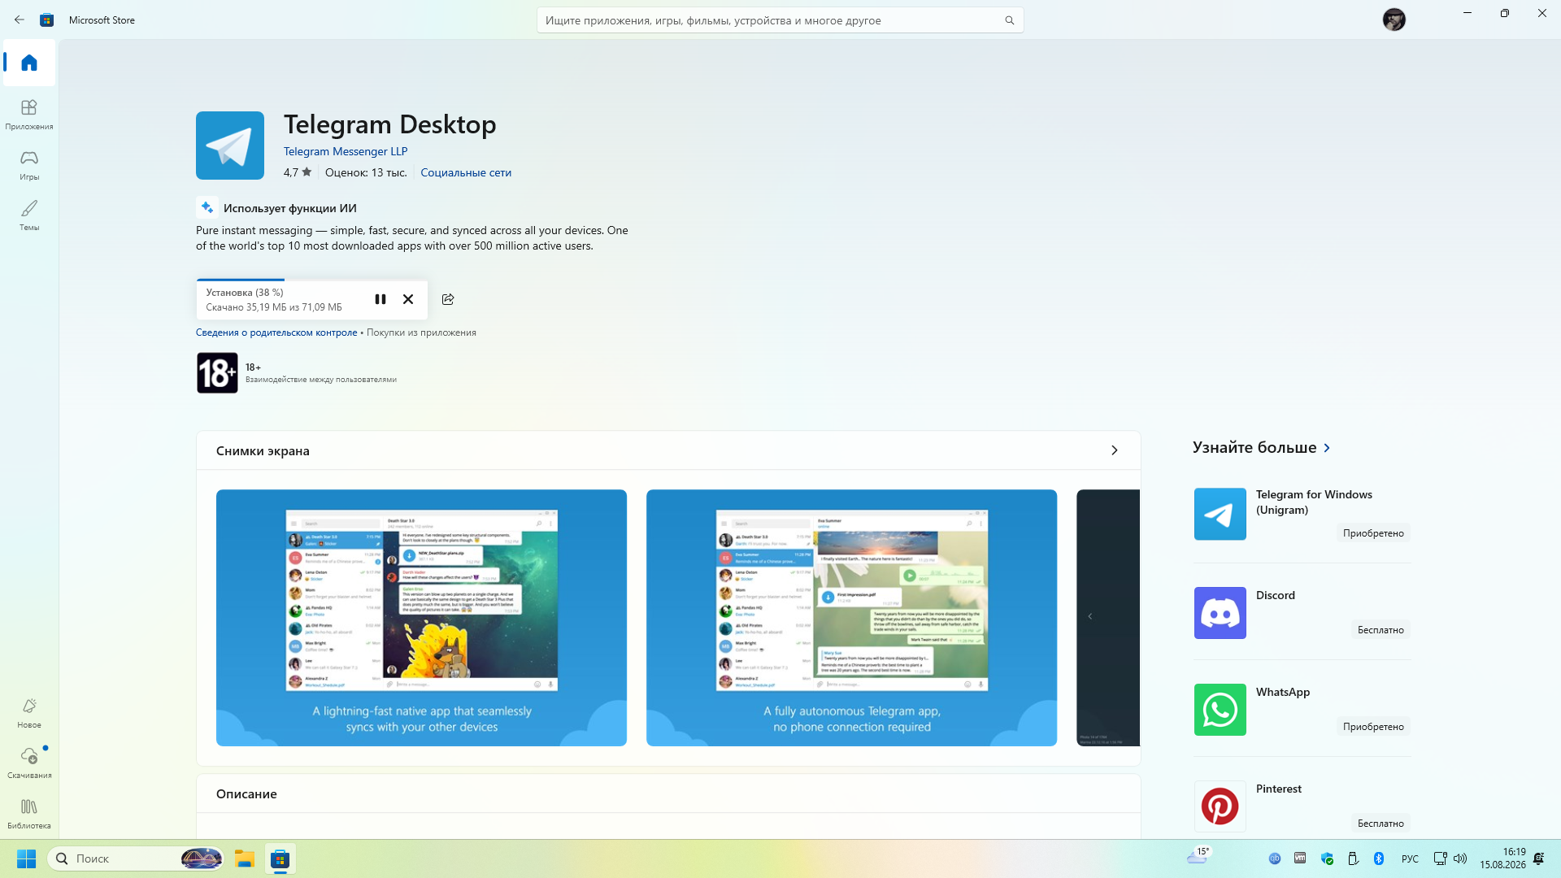Click the back arrow in title bar
Image resolution: width=1561 pixels, height=878 pixels.
pos(20,20)
